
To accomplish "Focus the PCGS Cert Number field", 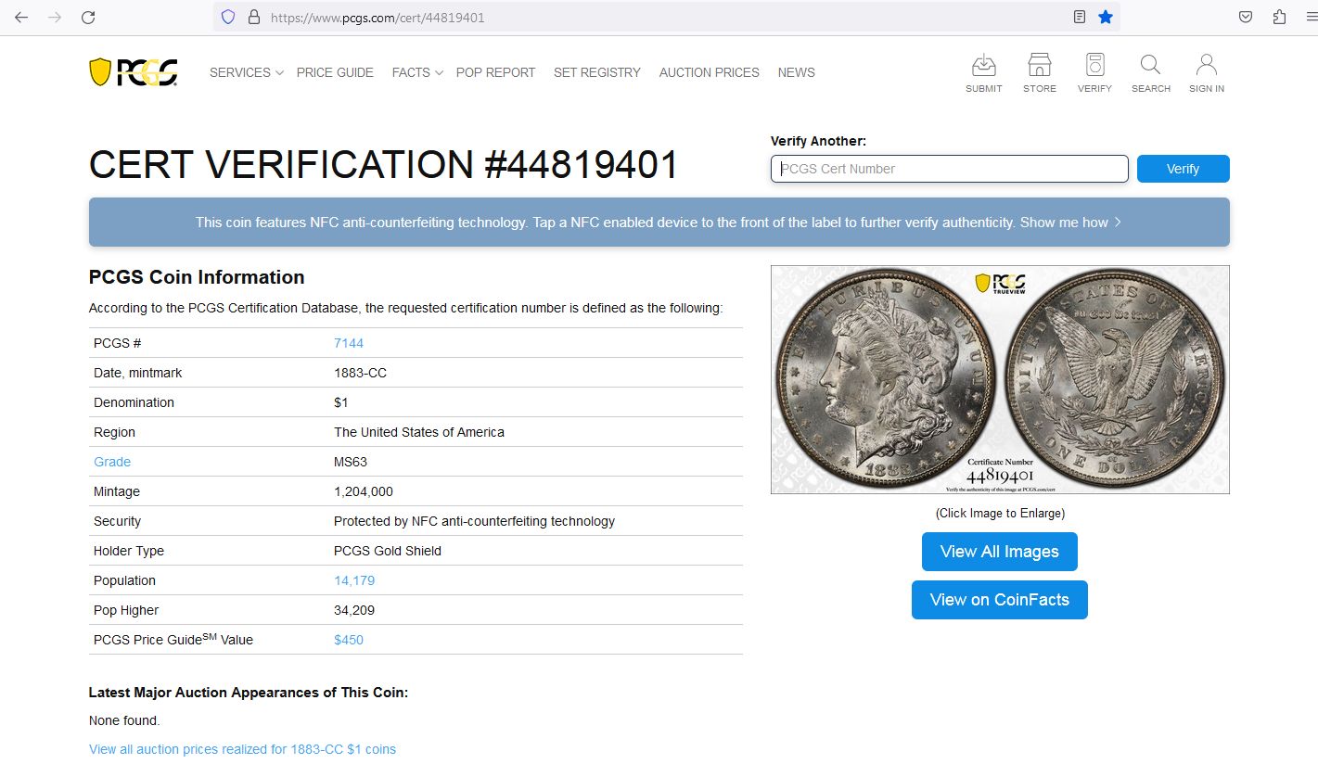I will [x=949, y=169].
